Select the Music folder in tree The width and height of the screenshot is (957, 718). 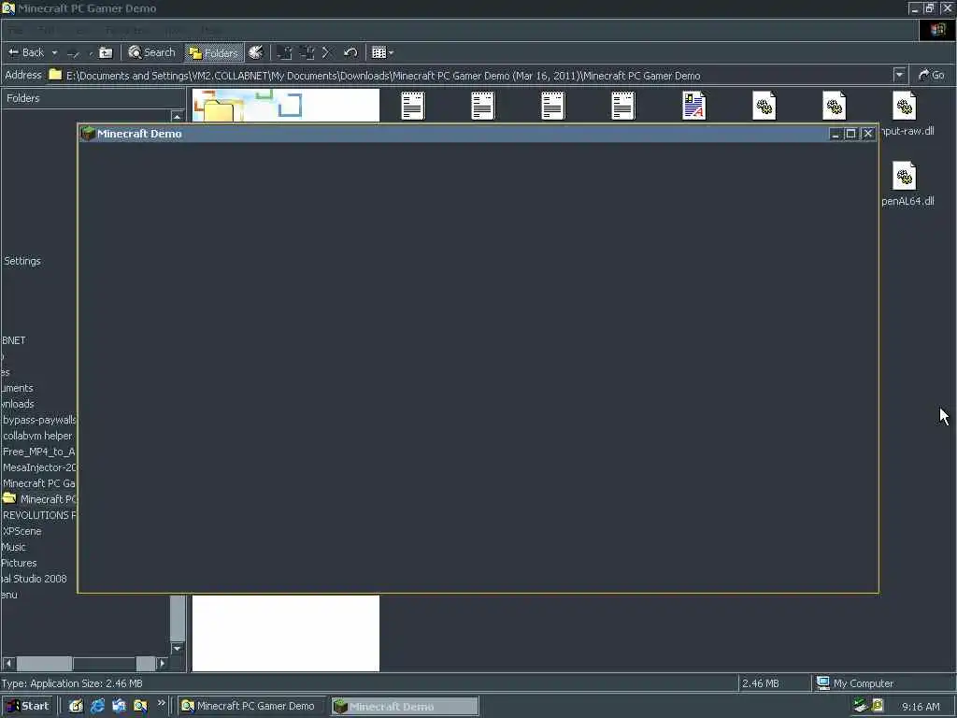pos(13,547)
